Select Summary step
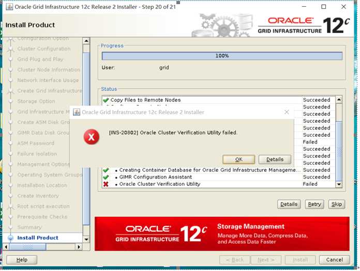The height and width of the screenshot is (271, 360). (x=29, y=227)
